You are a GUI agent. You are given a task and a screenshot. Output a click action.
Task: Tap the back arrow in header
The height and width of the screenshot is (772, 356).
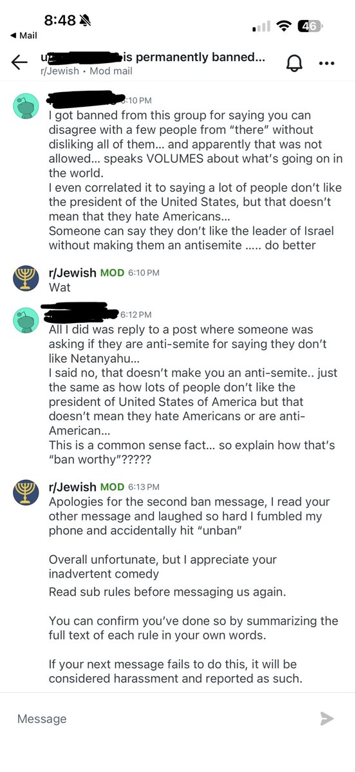click(19, 62)
